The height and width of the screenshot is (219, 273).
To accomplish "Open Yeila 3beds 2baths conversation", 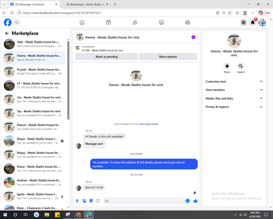I will click(34, 44).
